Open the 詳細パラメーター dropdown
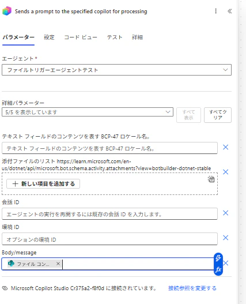The height and width of the screenshot is (304, 246). [x=88, y=112]
